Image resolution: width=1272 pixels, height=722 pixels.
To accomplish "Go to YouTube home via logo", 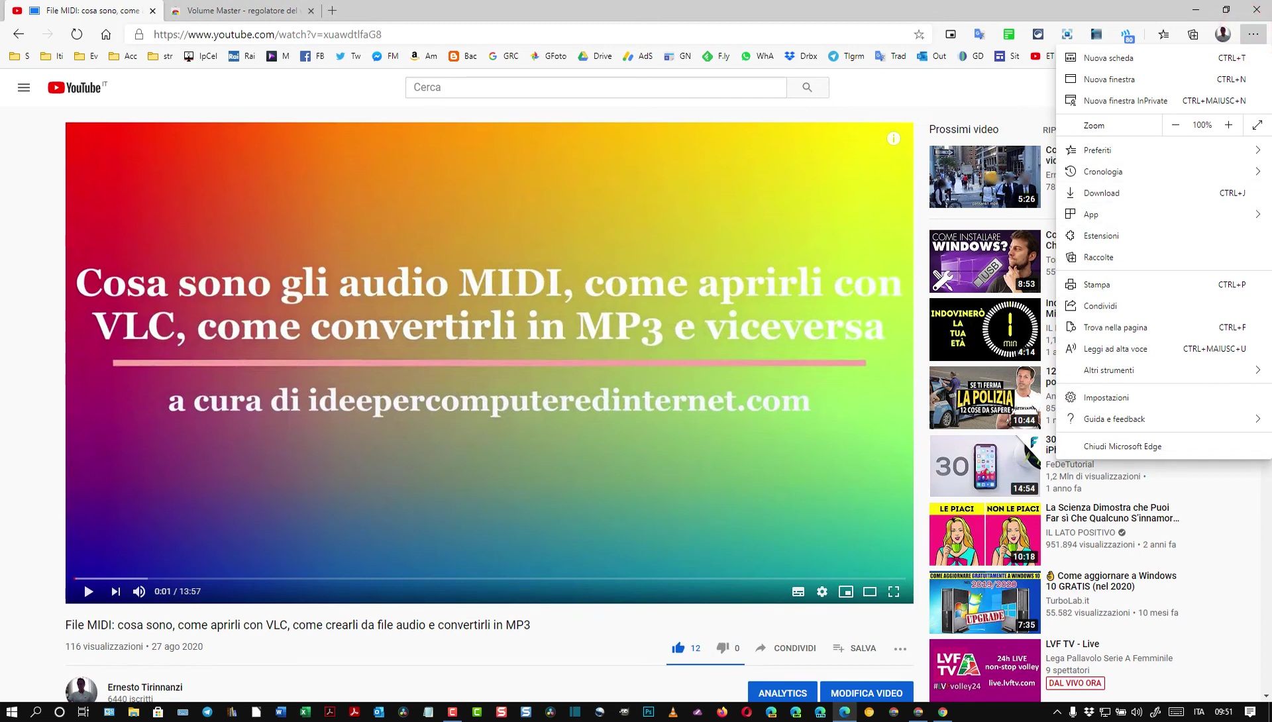I will point(75,87).
